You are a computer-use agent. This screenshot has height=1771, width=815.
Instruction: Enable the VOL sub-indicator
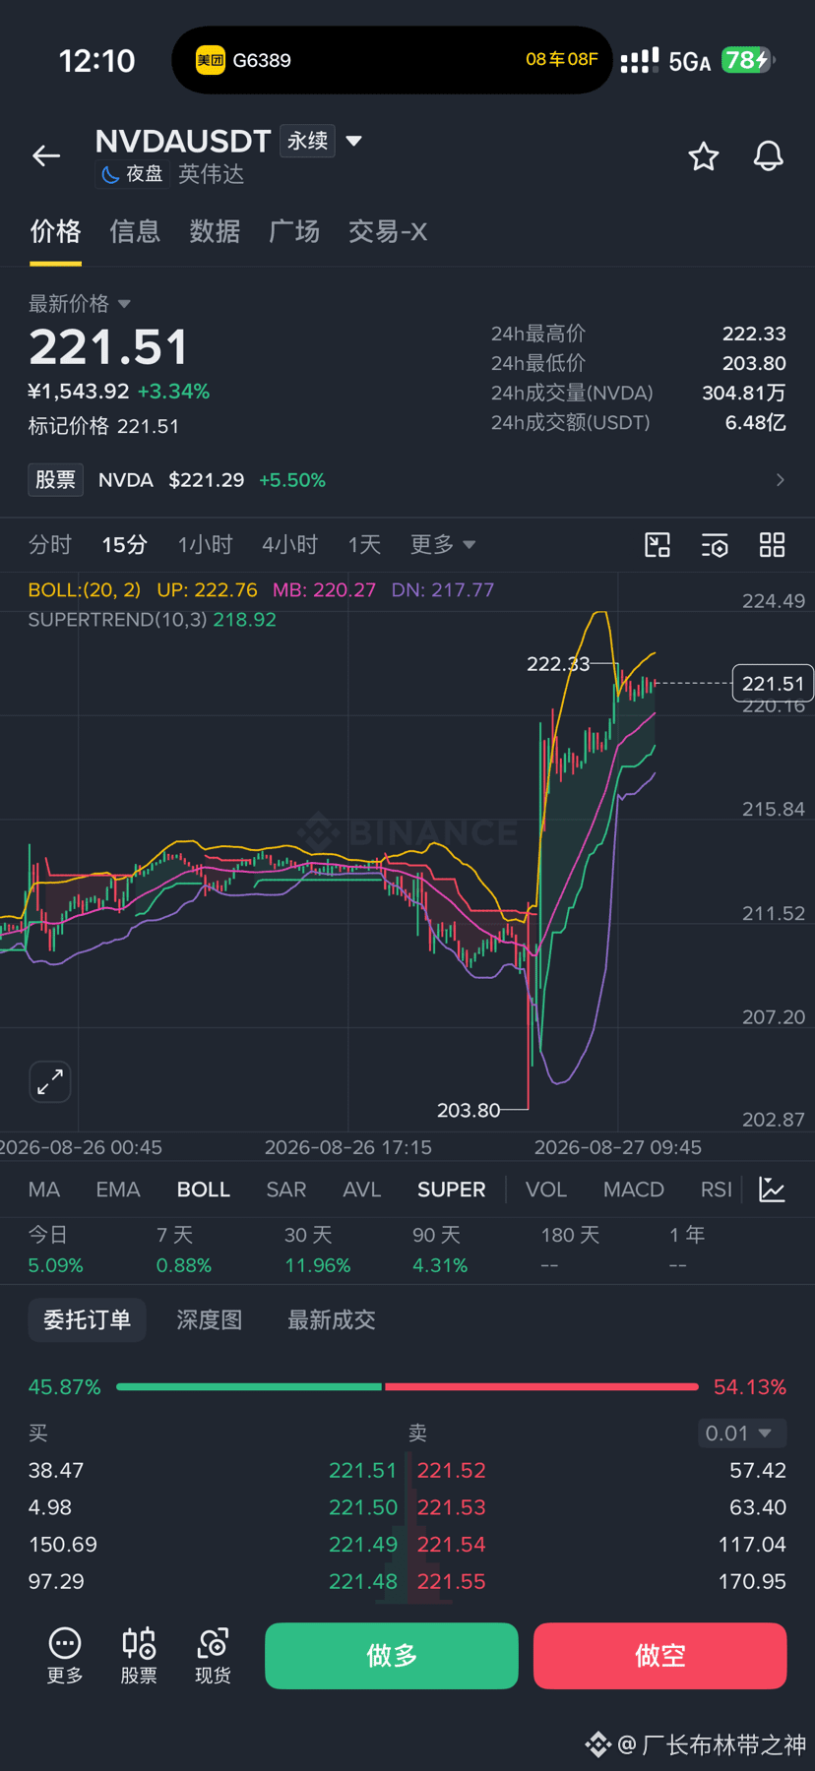[546, 1190]
